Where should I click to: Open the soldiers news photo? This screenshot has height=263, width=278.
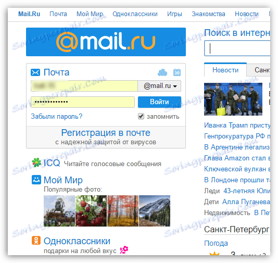coord(233,99)
